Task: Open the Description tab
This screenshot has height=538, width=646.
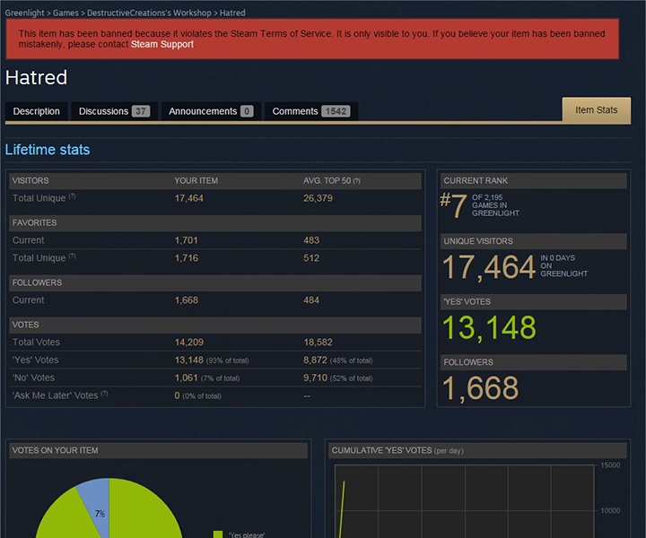Action: click(x=36, y=111)
